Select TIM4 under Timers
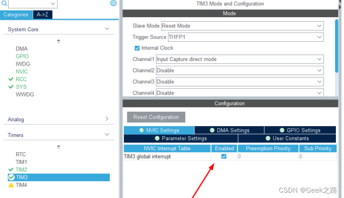Image resolution: width=344 pixels, height=198 pixels. [21, 185]
